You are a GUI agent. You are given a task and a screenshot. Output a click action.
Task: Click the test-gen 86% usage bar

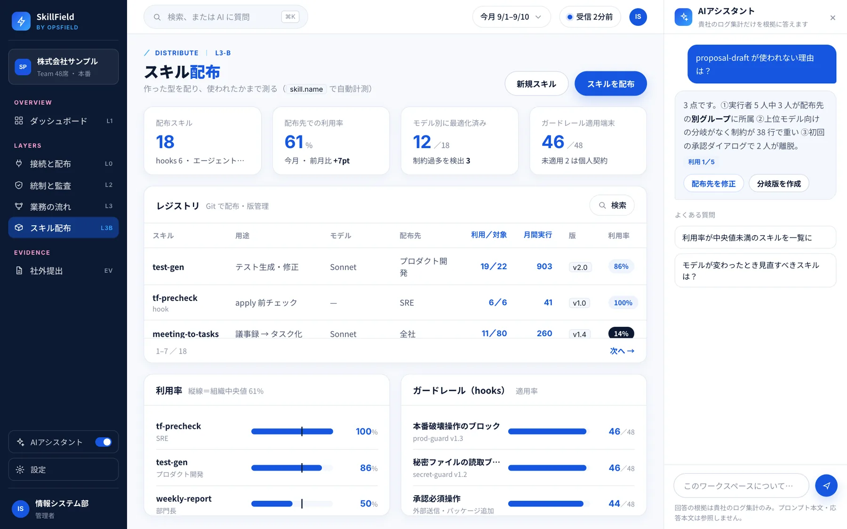[292, 467]
